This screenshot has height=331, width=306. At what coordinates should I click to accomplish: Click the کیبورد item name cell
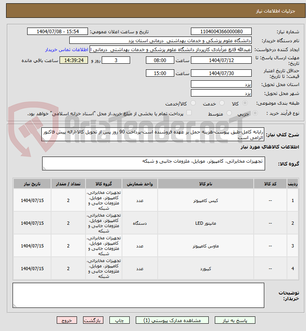[x=205, y=269]
